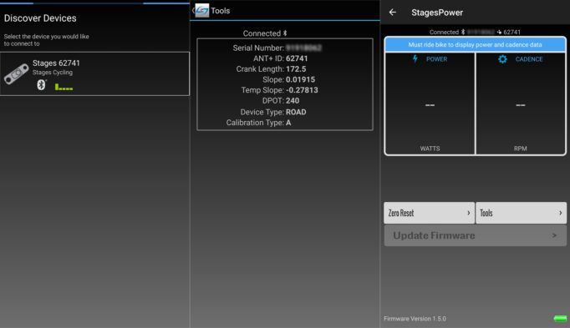The height and width of the screenshot is (328, 570).
Task: Click the RPM unit label
Action: point(520,149)
